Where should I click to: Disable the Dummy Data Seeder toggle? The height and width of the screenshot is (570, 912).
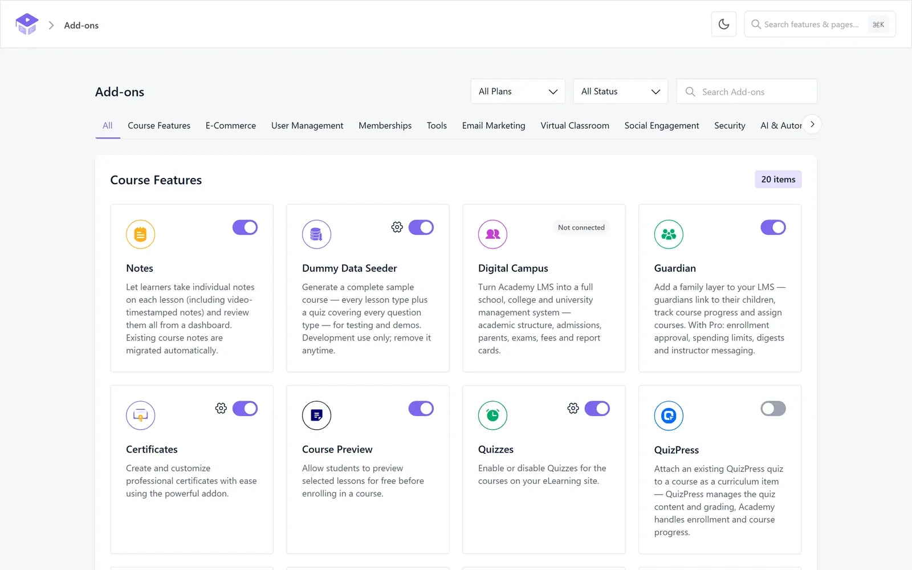click(x=421, y=227)
